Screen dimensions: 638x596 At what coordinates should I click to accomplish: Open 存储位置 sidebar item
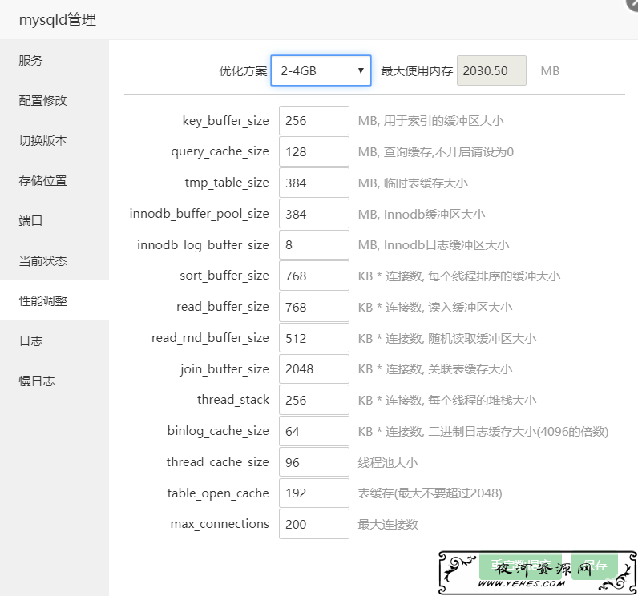click(55, 180)
